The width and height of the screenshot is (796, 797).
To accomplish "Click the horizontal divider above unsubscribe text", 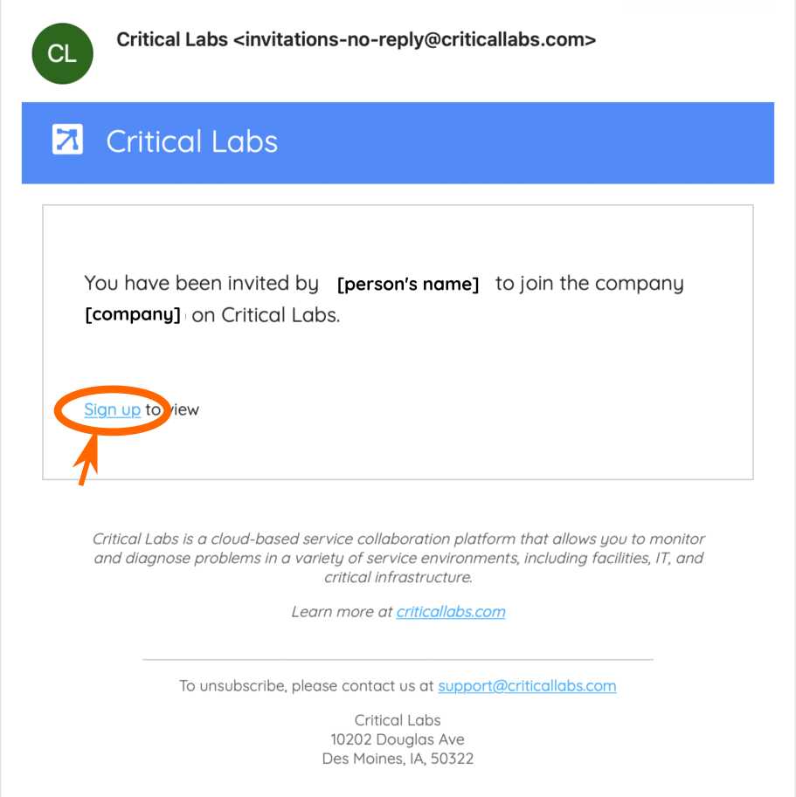I will (x=398, y=660).
